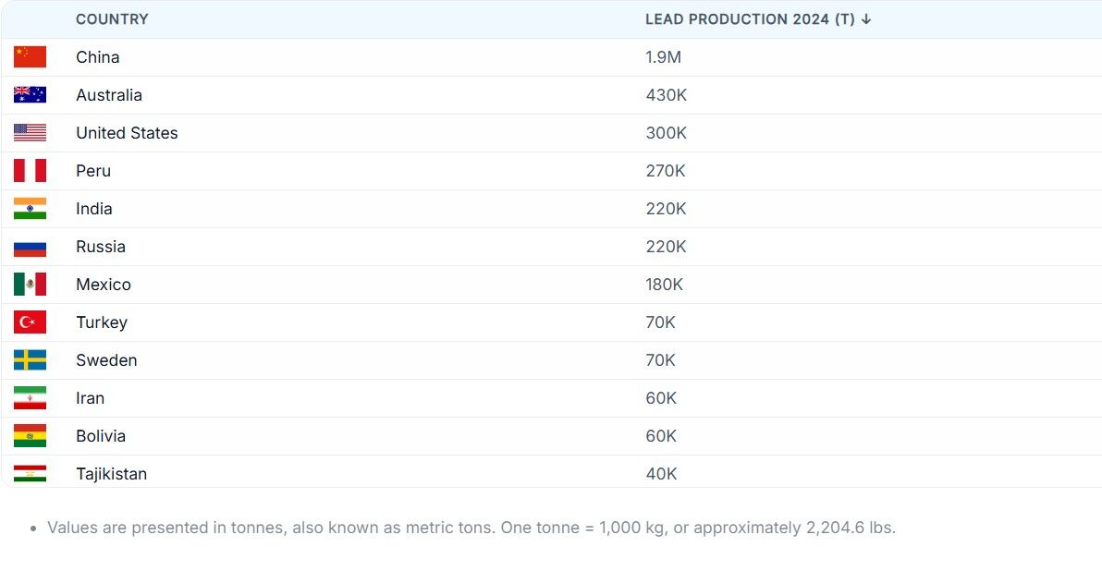Sort by Lead Production 2024 column header
Image resolution: width=1102 pixels, height=583 pixels.
pos(750,19)
